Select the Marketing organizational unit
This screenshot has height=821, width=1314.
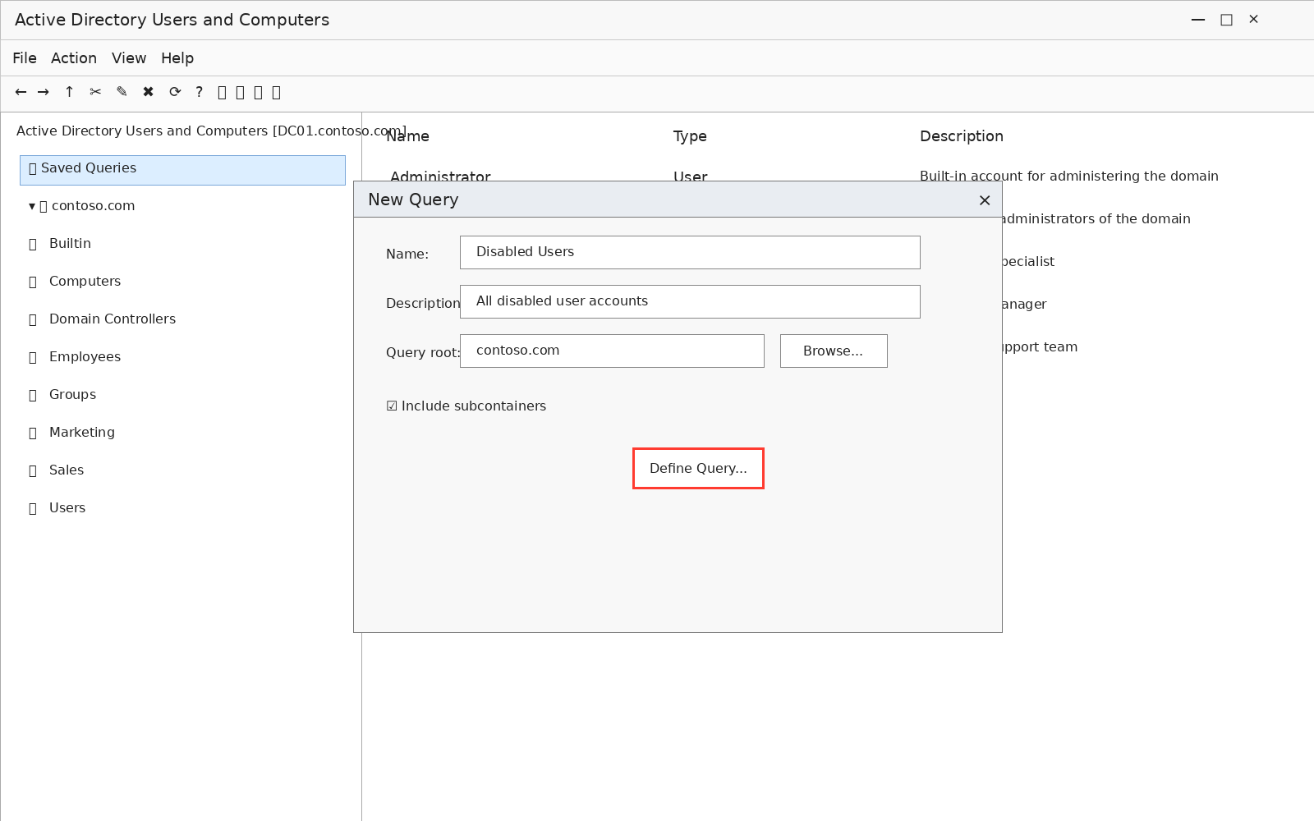coord(82,433)
